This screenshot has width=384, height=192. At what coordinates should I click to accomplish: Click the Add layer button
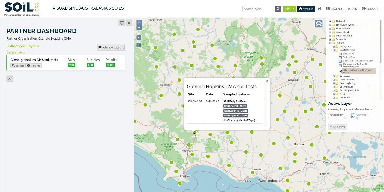tap(337, 127)
